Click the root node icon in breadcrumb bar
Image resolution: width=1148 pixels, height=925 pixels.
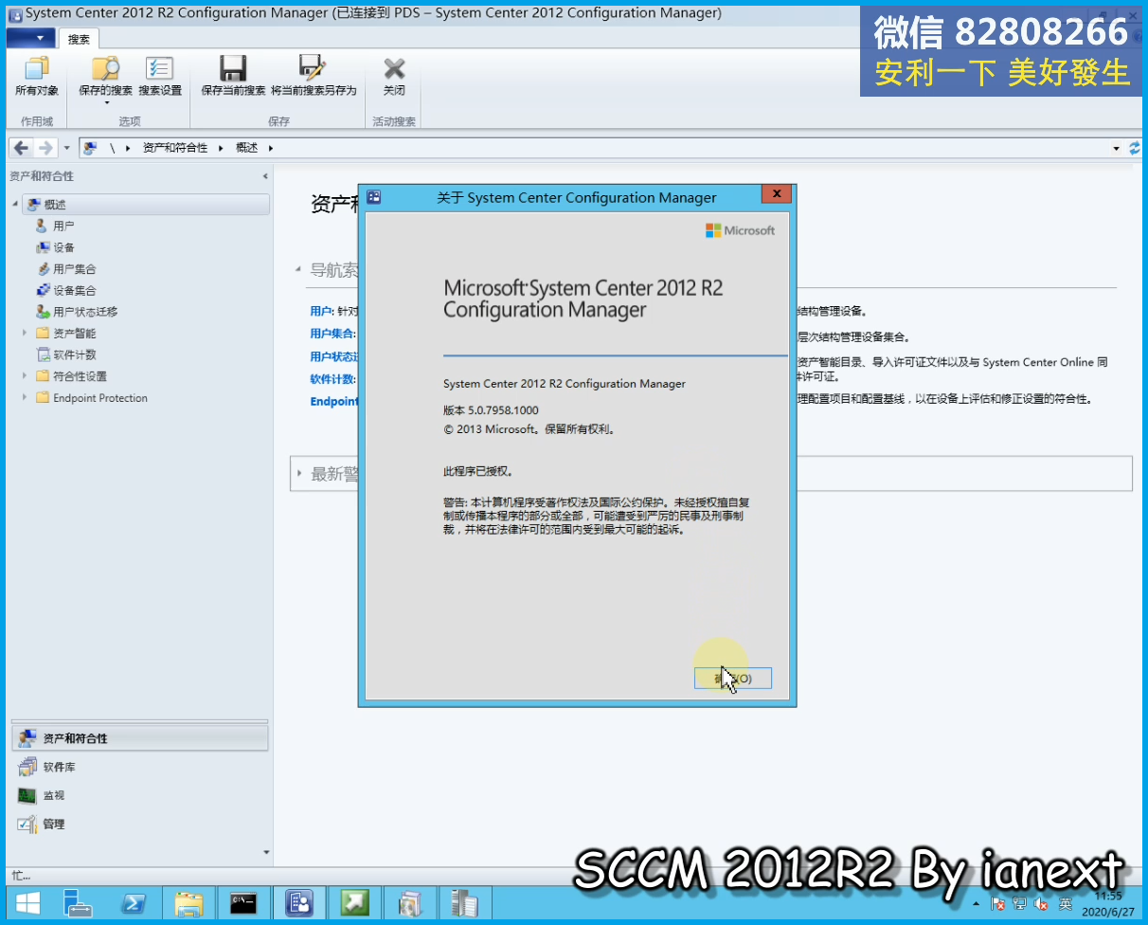[91, 148]
